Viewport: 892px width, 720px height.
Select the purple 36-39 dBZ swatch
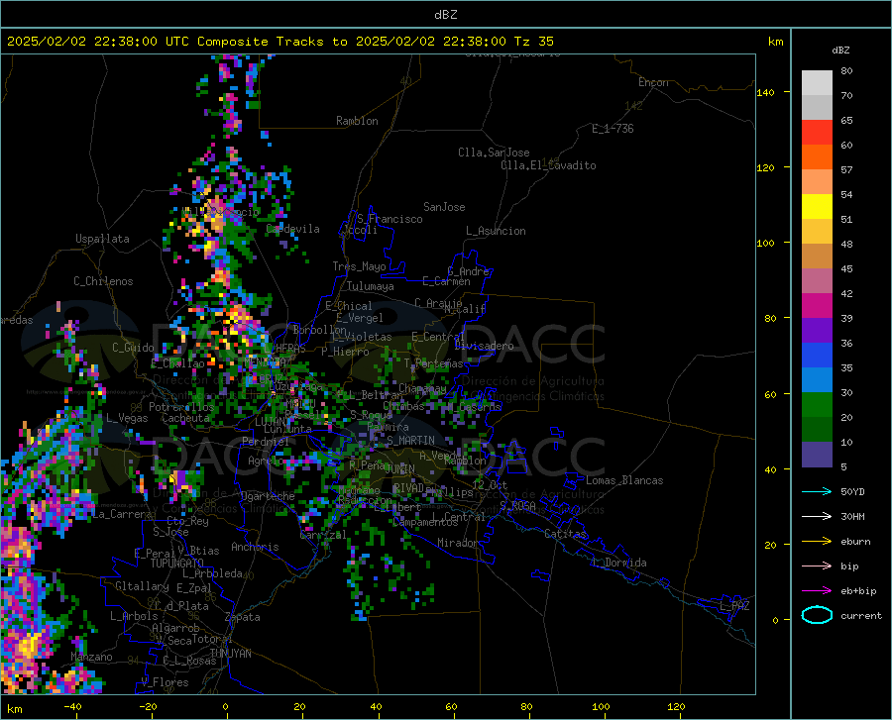pos(817,331)
